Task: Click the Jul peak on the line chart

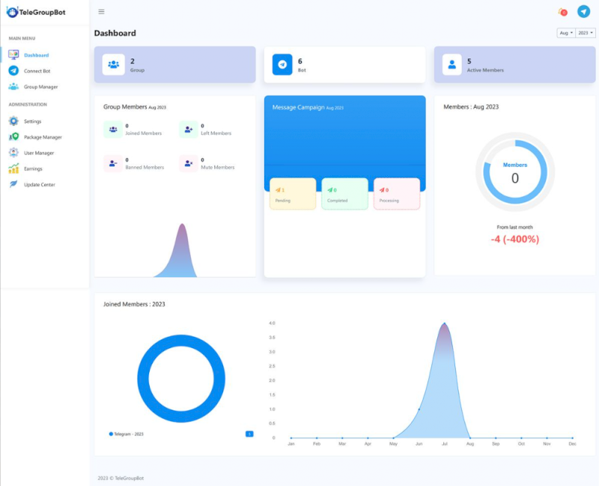Action: pos(445,324)
